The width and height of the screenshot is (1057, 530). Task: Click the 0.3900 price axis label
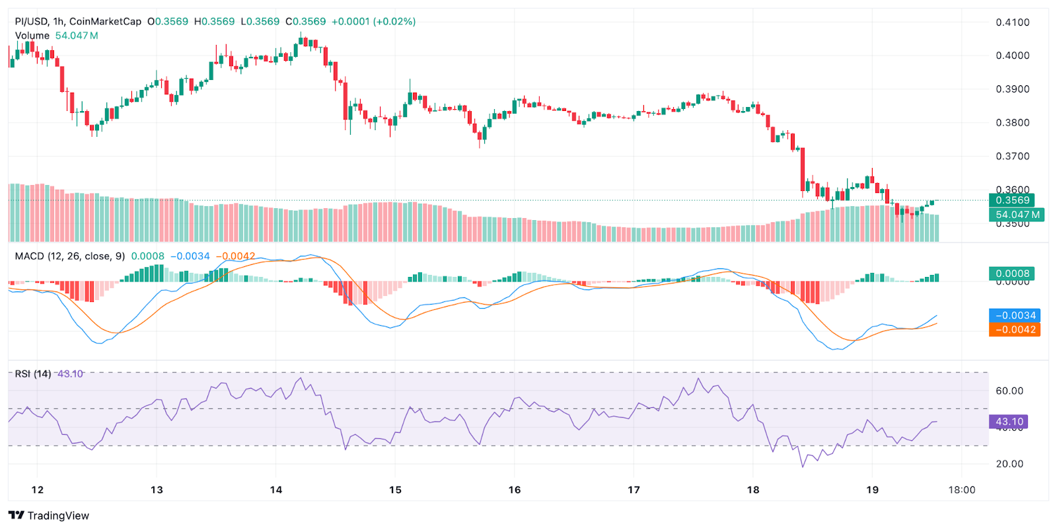[x=1012, y=89]
